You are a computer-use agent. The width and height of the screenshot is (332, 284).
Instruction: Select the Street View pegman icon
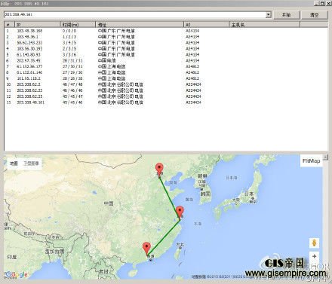coord(314,243)
